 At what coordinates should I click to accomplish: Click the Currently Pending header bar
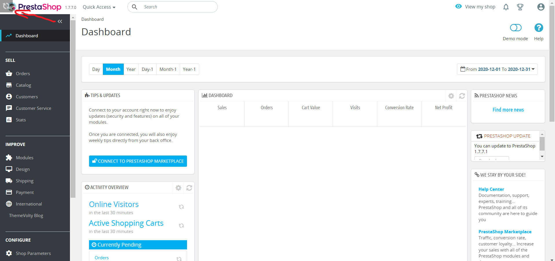[138, 245]
